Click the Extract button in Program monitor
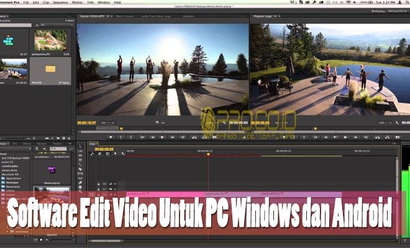410x248 pixels. point(387,137)
